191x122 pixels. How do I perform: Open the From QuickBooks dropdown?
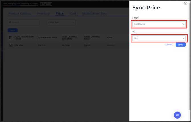pyautogui.click(x=159, y=24)
